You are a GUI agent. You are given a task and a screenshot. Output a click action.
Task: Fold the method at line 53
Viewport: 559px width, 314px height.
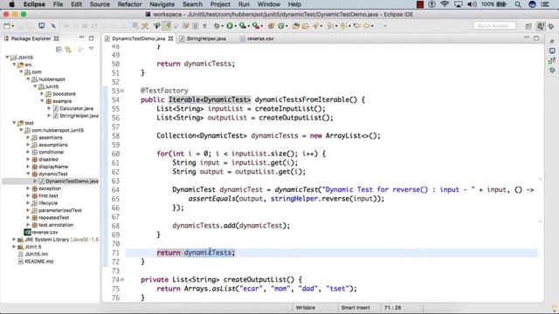(122, 91)
